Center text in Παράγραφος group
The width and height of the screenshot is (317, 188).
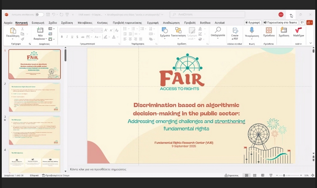click(130, 39)
